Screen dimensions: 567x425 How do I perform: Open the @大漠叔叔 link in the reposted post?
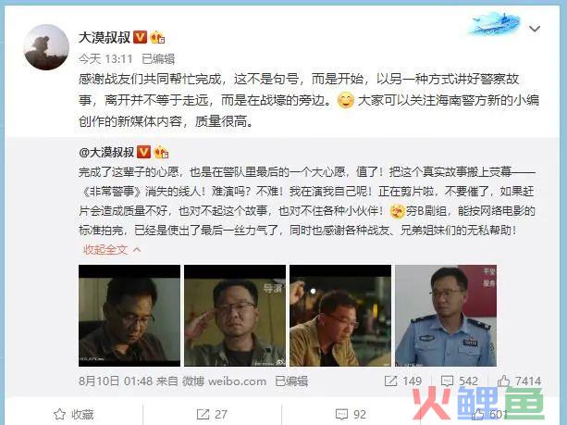click(x=106, y=153)
